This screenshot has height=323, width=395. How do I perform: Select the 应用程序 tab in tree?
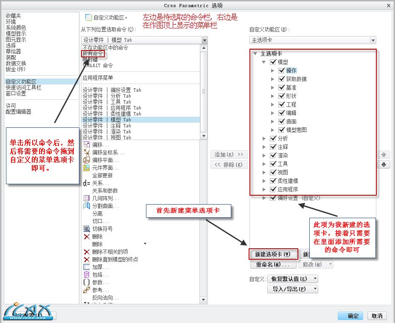point(288,189)
